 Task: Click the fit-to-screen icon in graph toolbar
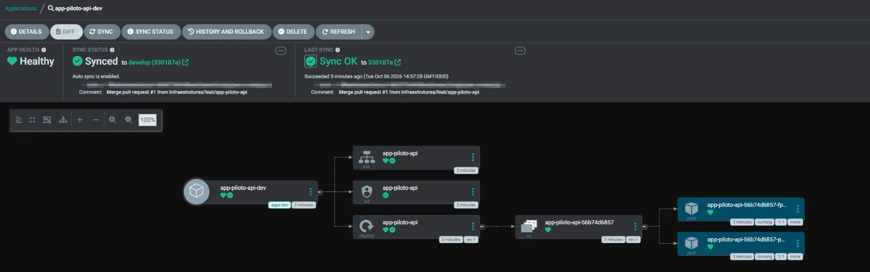47,120
